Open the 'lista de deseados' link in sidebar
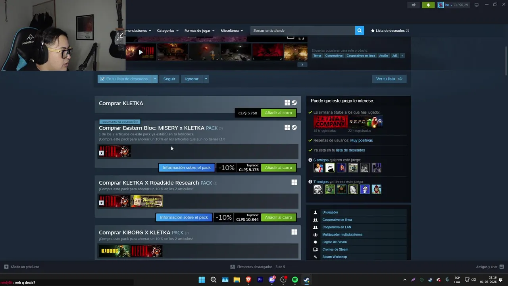Viewport: 508px width, 286px height. [350, 150]
